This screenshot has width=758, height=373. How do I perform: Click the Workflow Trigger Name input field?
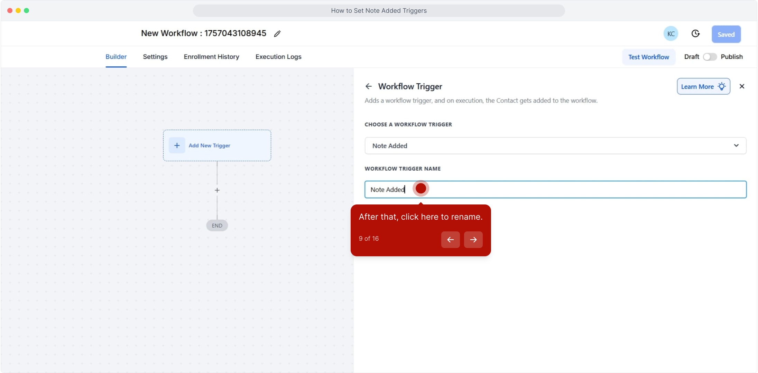click(x=571, y=190)
